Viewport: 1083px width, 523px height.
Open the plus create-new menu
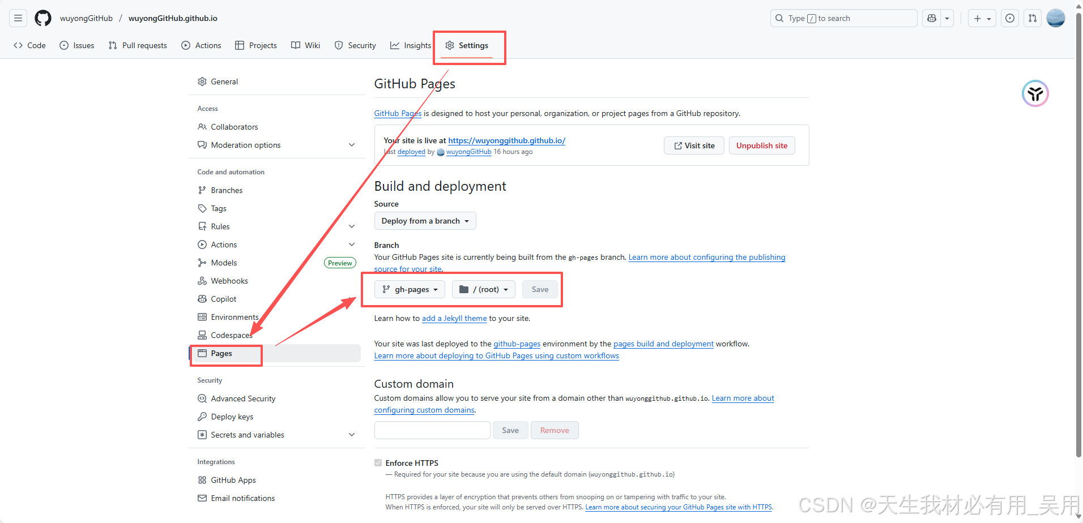[x=982, y=18]
